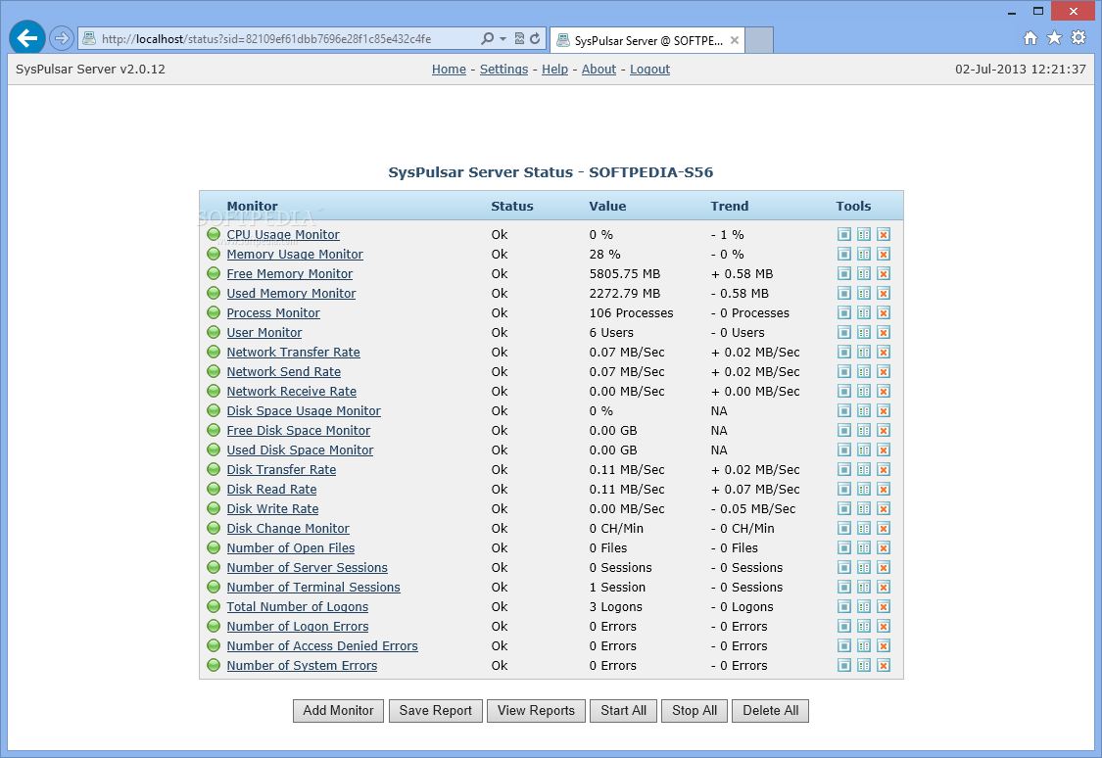Open a new blank browser tab

(x=759, y=41)
